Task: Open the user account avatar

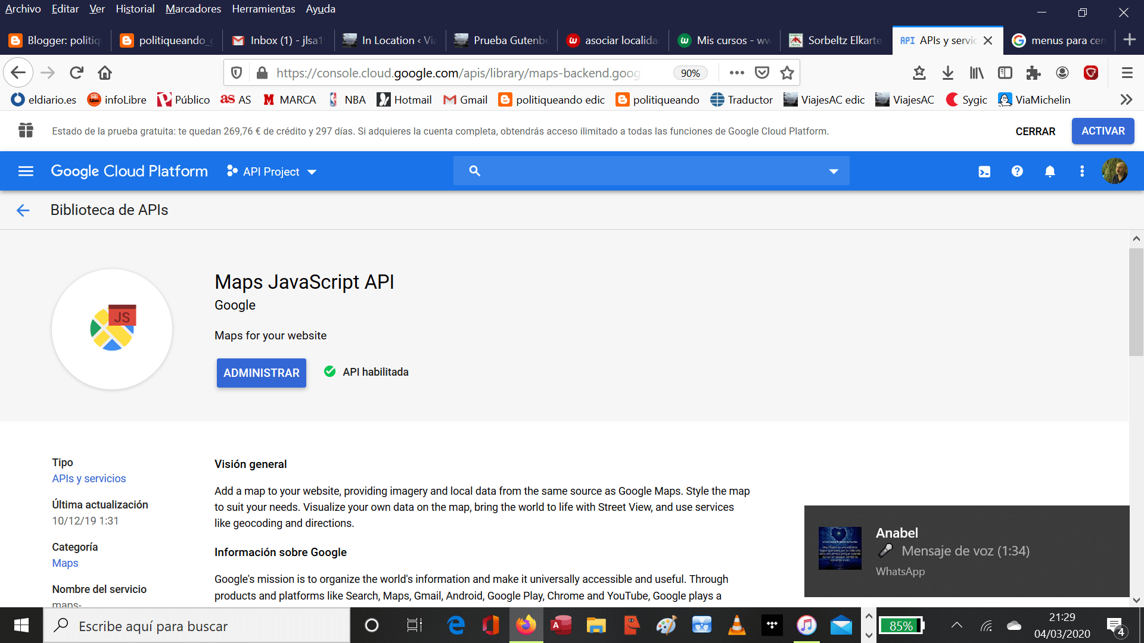Action: (1114, 171)
